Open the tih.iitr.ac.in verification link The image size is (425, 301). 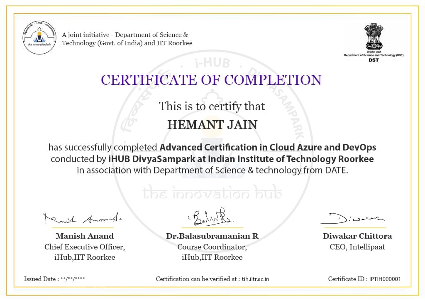(255, 279)
